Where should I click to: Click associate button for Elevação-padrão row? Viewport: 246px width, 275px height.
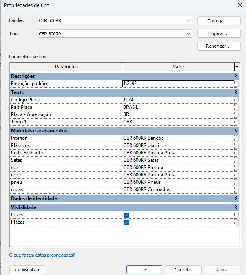coord(237,84)
